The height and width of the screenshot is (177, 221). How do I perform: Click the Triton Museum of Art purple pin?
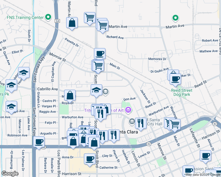tap(128, 110)
